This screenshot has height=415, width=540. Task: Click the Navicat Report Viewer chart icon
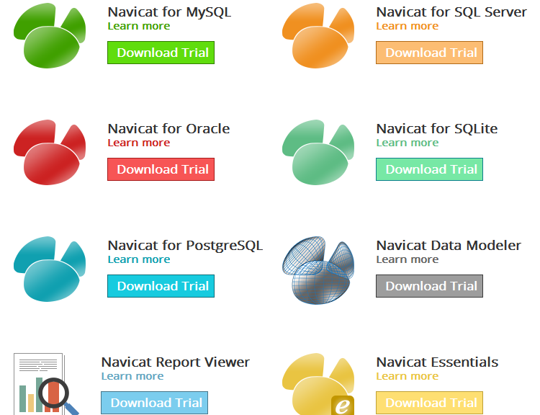point(45,385)
